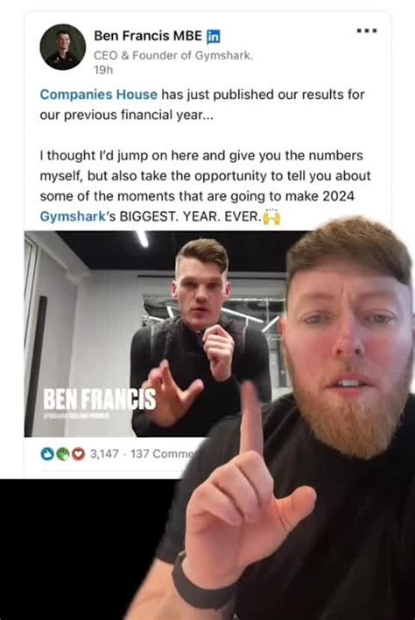Click the green Celebrate reaction icon

tap(62, 454)
